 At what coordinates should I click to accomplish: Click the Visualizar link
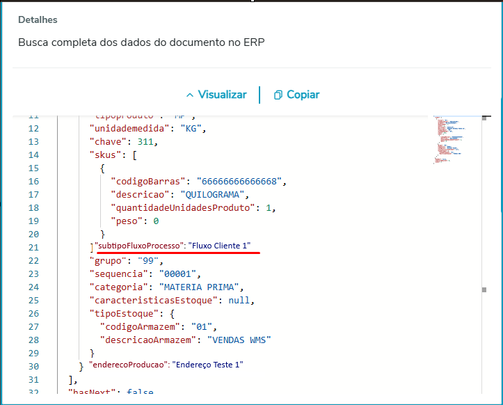tap(223, 95)
